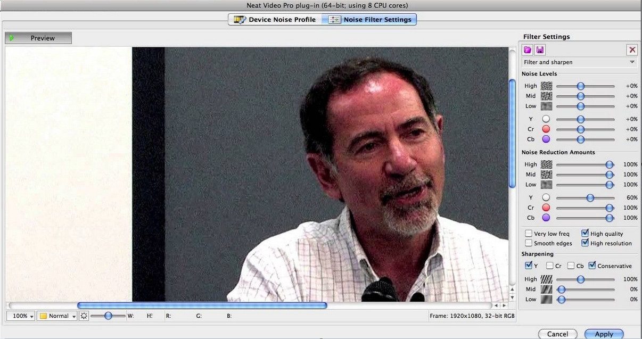Disable the High quality checkbox
The width and height of the screenshot is (642, 339).
[585, 233]
